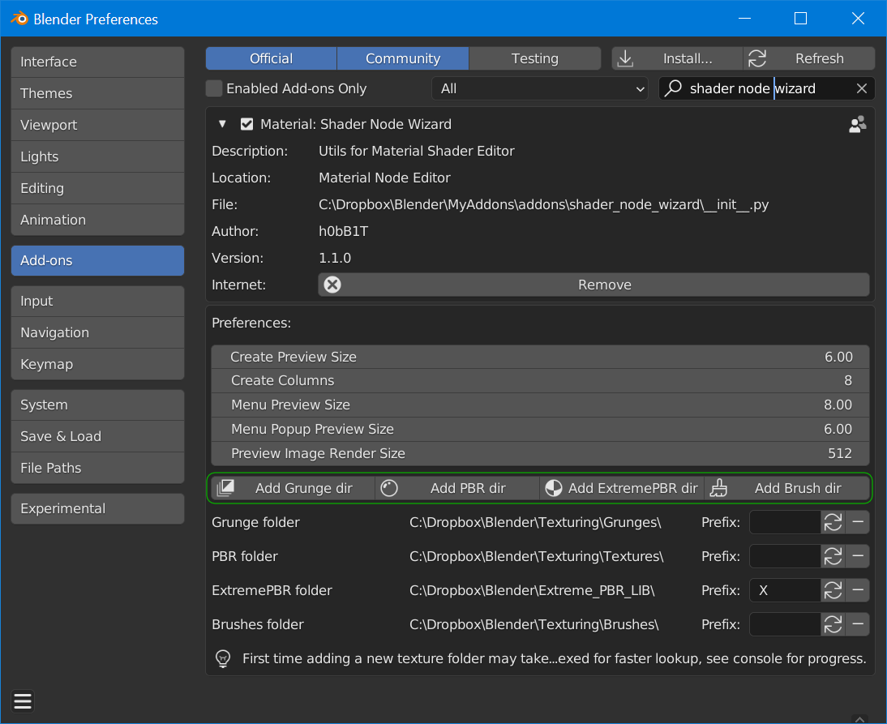Open the Animation preferences section
This screenshot has height=724, width=887.
pyautogui.click(x=97, y=220)
